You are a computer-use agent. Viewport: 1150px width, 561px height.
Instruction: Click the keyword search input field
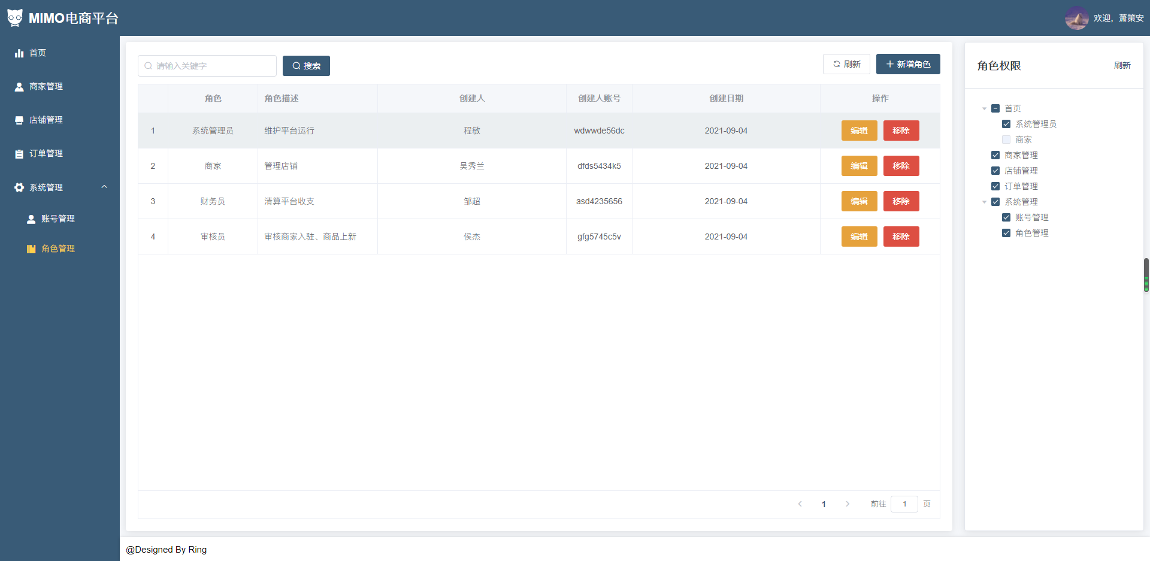click(x=207, y=66)
